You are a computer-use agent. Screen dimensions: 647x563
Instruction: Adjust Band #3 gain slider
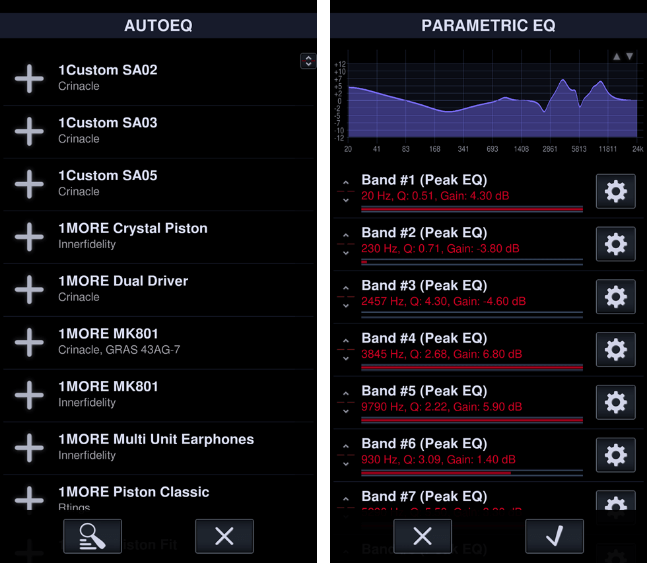pos(472,315)
